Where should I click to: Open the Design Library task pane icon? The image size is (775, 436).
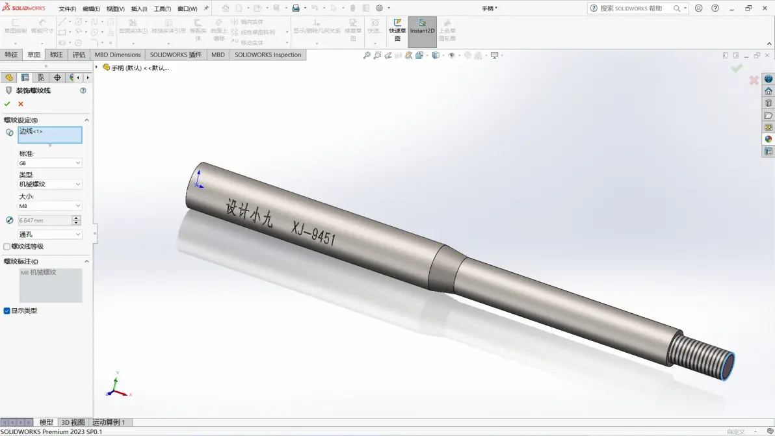click(768, 103)
